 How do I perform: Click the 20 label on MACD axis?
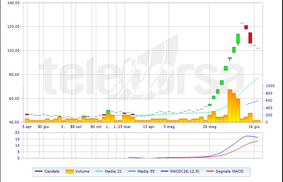17,133
